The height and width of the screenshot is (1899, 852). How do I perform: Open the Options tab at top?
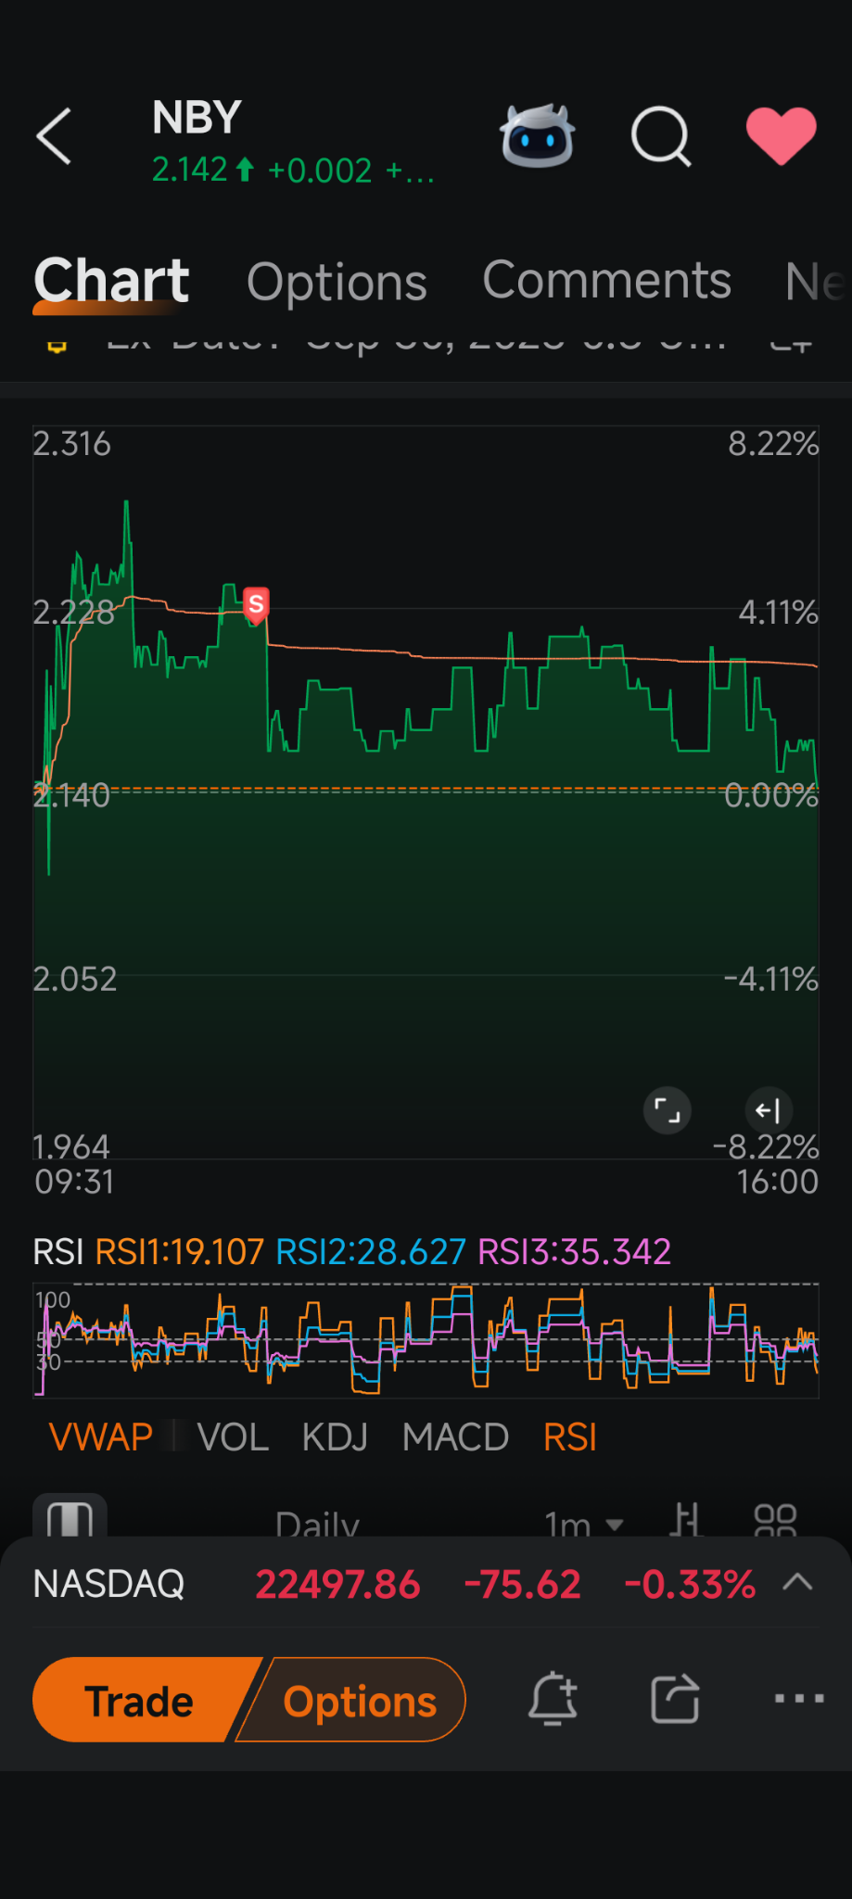pos(337,282)
